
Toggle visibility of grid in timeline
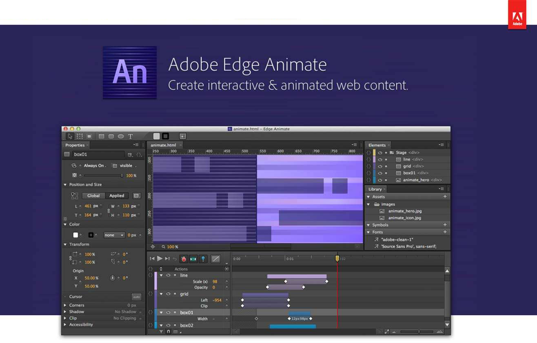168,294
